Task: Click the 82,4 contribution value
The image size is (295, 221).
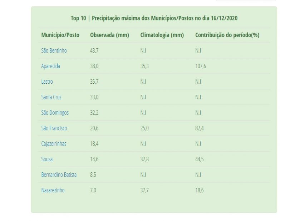Action: (199, 128)
